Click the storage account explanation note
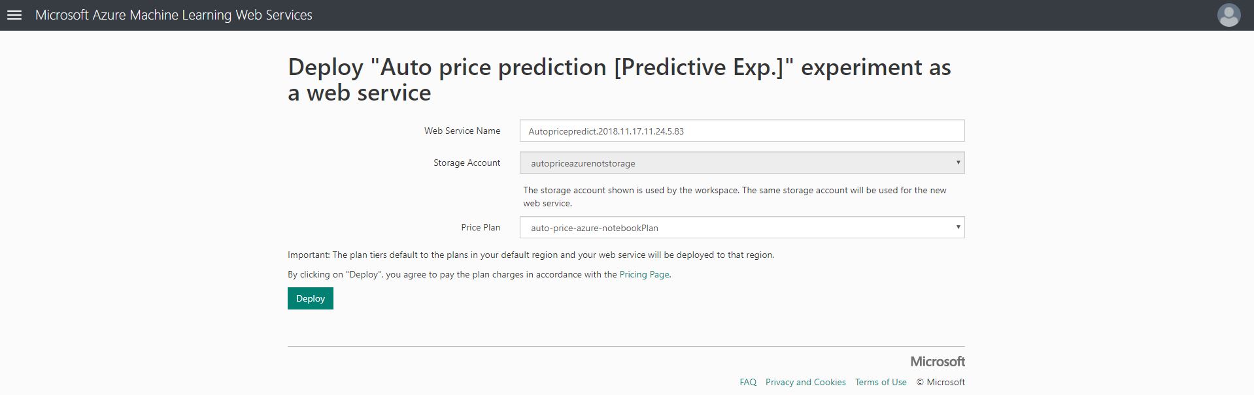The width and height of the screenshot is (1254, 395). 734,197
